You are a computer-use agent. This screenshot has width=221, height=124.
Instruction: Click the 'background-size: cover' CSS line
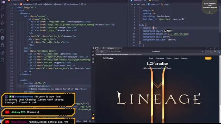[x=156, y=37]
